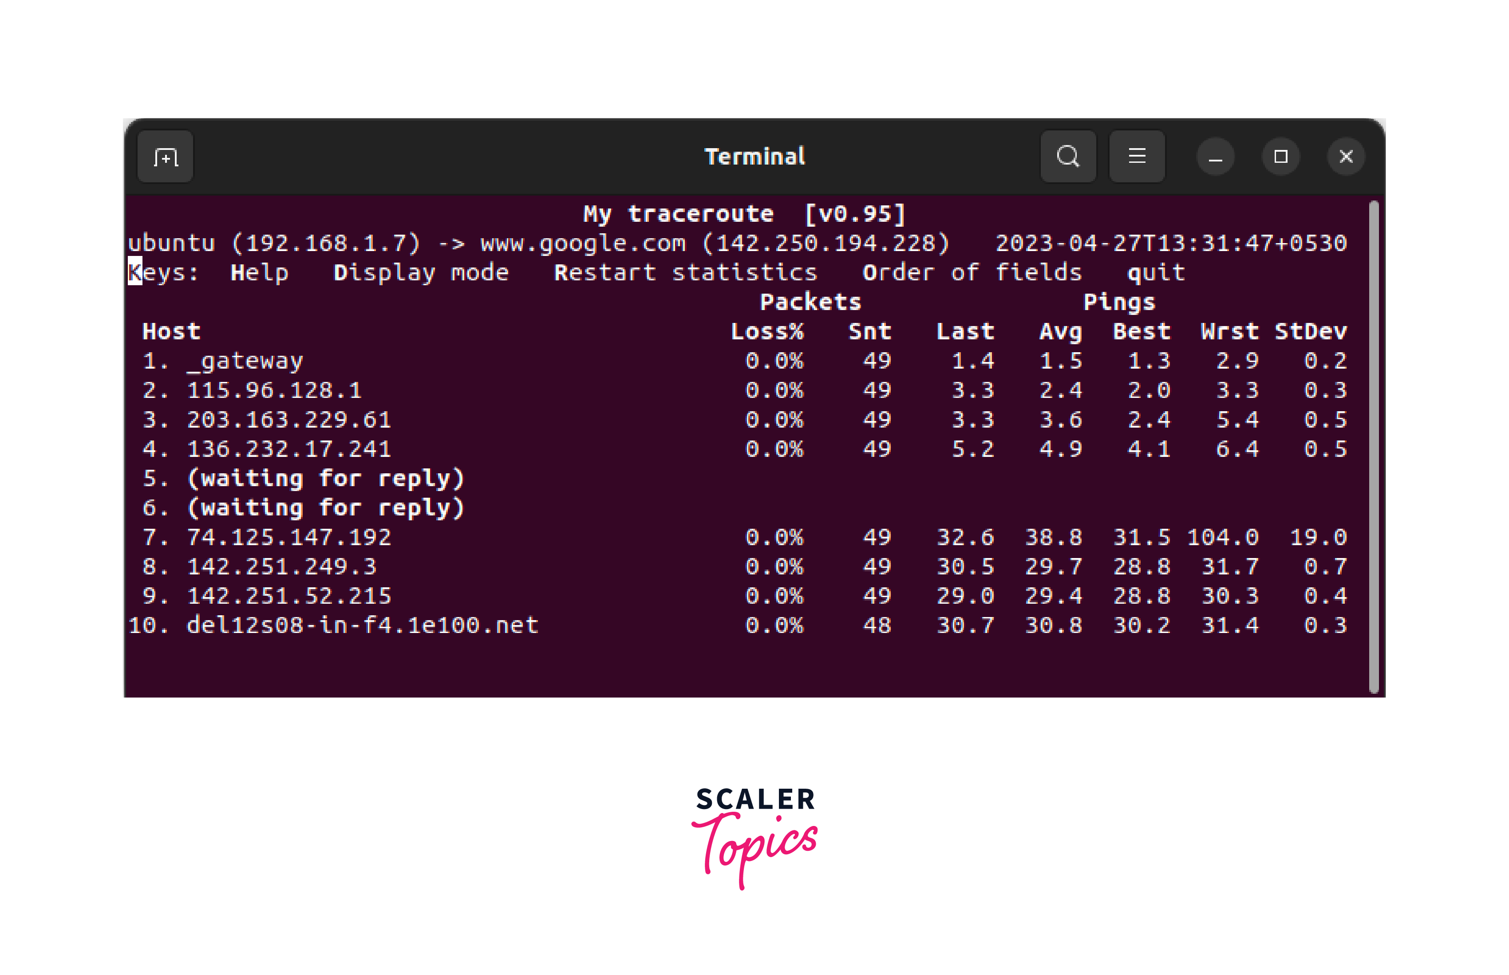The height and width of the screenshot is (975, 1509).
Task: Click the new tab icon in titlebar
Action: click(166, 157)
